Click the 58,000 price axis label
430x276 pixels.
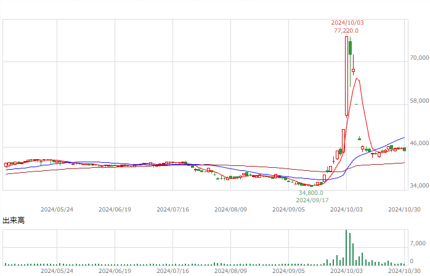(420, 101)
